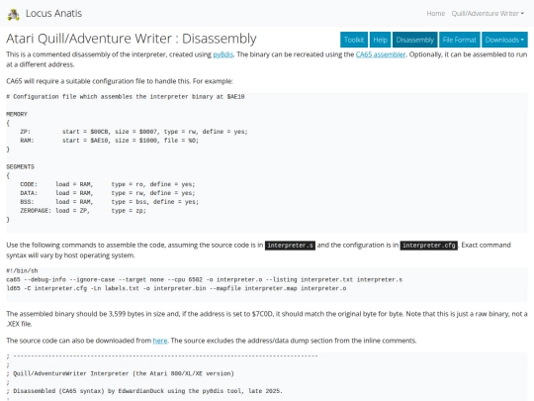
Task: Click the 'RAM:' memory definition line
Action: [x=110, y=141]
